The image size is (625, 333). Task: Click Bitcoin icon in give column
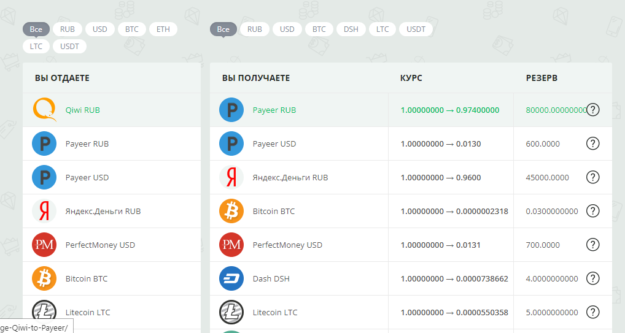point(44,278)
